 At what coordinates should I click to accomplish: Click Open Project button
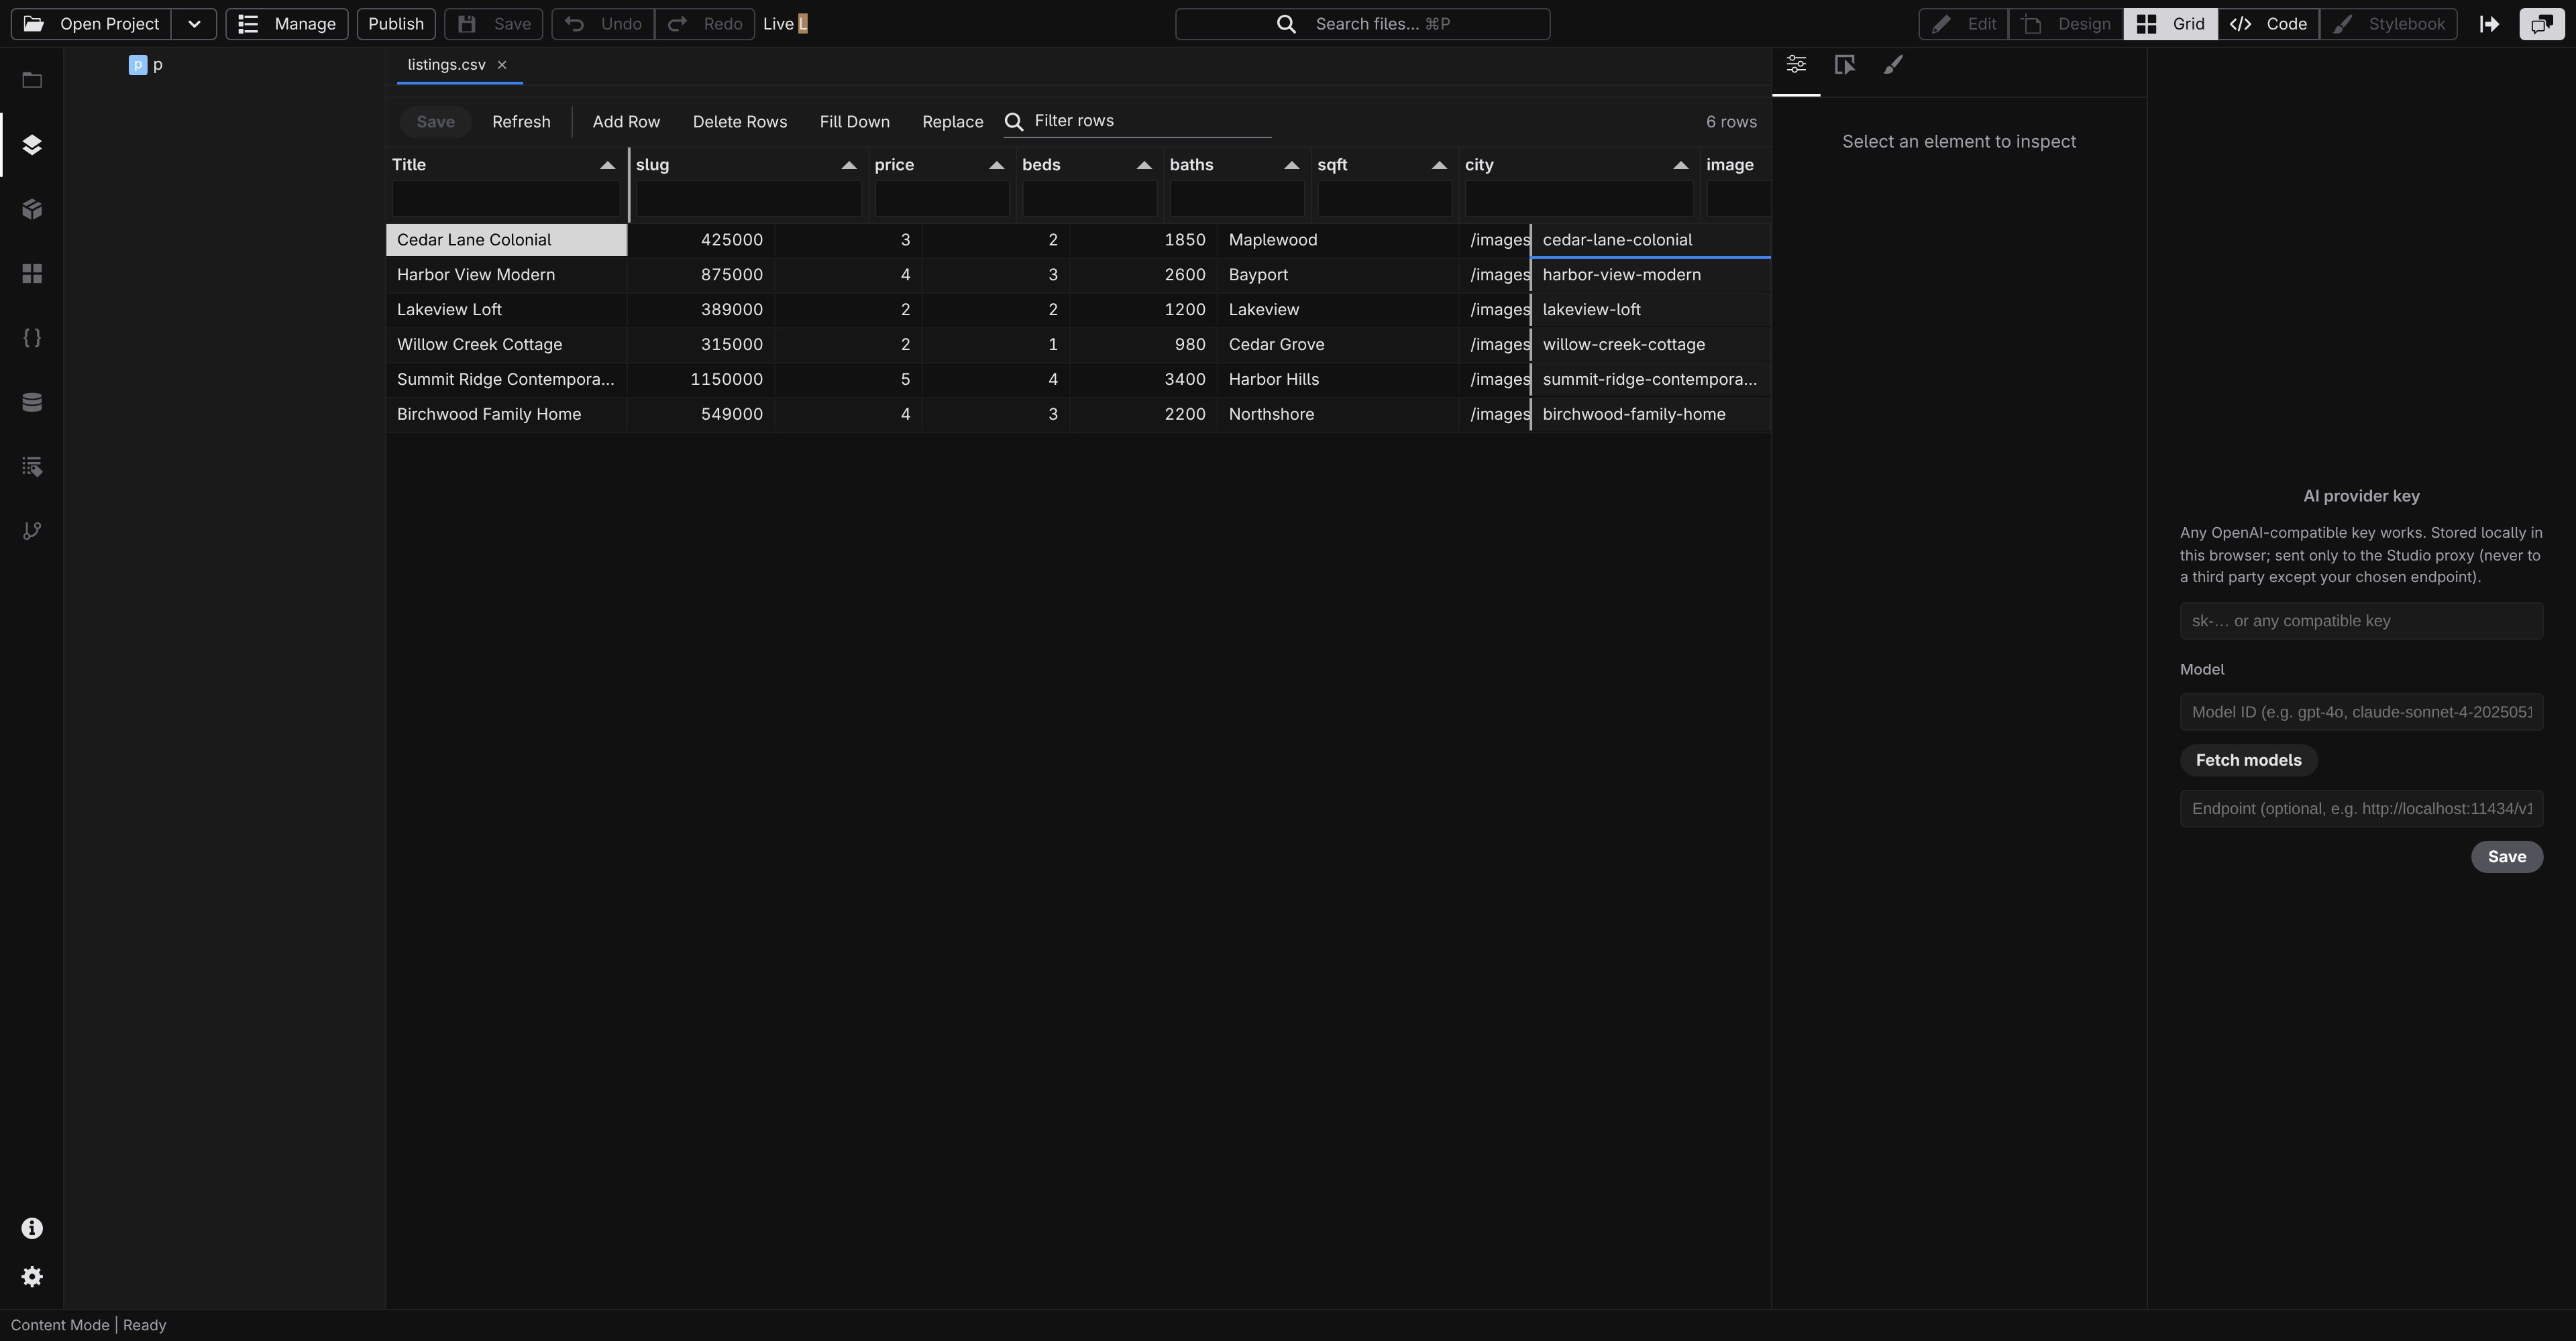tap(91, 24)
